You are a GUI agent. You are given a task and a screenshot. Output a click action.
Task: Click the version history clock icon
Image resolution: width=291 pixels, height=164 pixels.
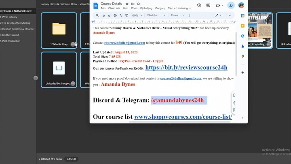pyautogui.click(x=199, y=5)
